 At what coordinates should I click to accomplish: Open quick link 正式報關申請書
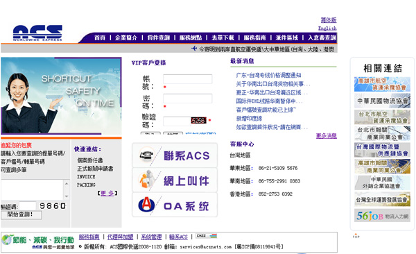click(x=95, y=169)
